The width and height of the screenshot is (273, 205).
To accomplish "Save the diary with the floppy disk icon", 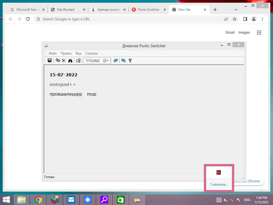I will pyautogui.click(x=50, y=61).
